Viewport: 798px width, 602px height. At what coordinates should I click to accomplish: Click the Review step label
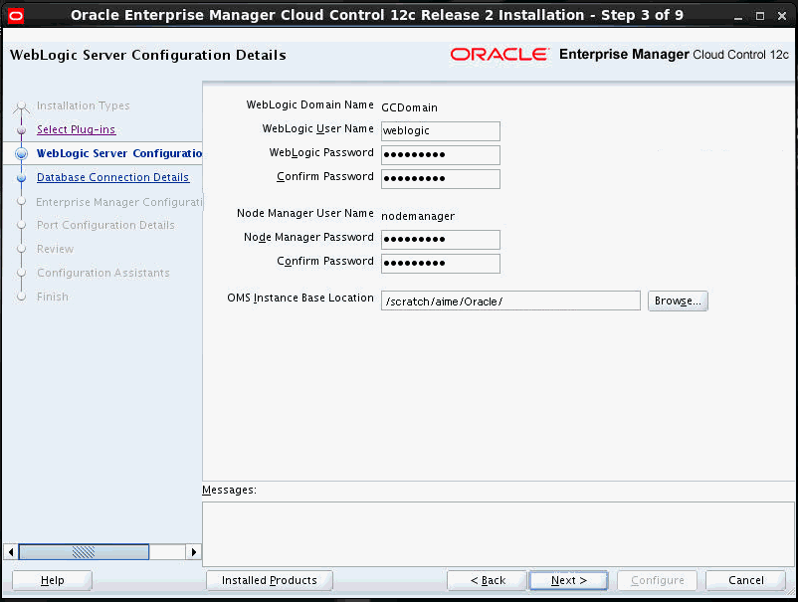click(x=55, y=249)
